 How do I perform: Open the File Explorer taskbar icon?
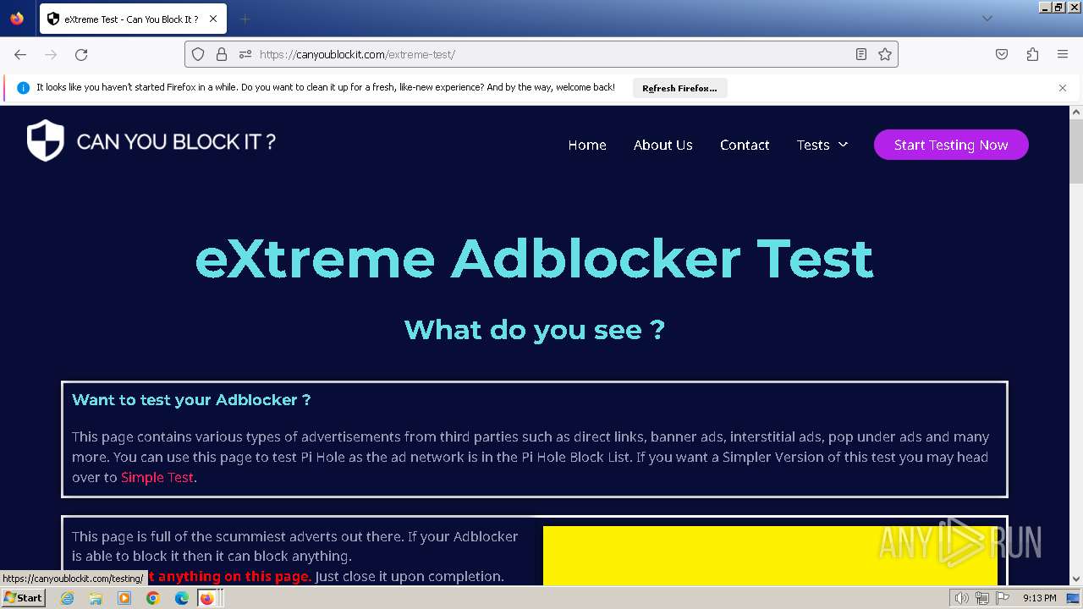coord(96,598)
